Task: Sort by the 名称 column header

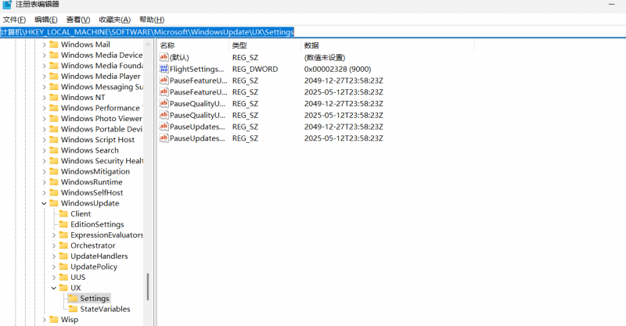Action: click(167, 46)
